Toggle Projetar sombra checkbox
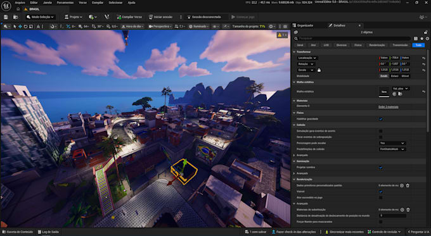The height and width of the screenshot is (236, 431). [x=381, y=168]
